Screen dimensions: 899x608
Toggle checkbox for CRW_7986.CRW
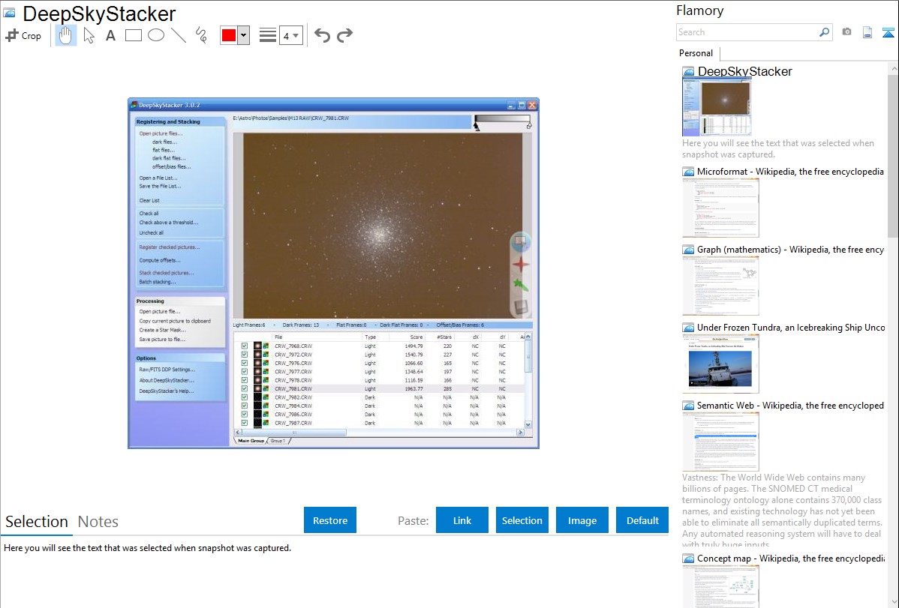click(245, 415)
